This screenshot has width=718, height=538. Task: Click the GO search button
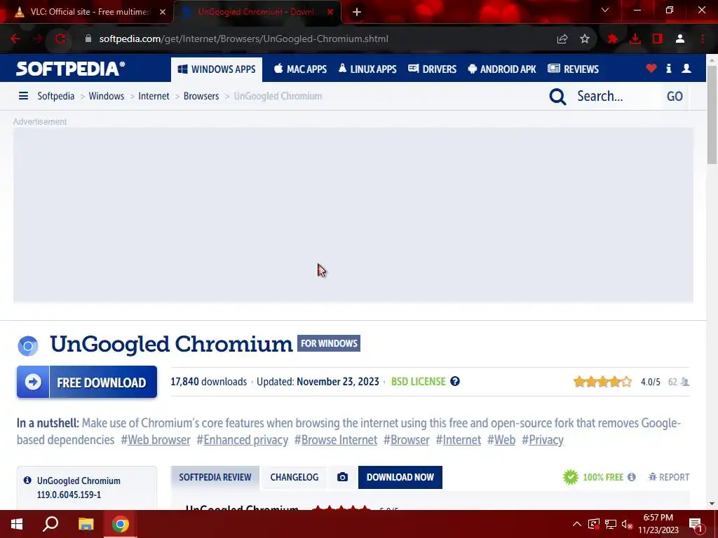tap(675, 97)
